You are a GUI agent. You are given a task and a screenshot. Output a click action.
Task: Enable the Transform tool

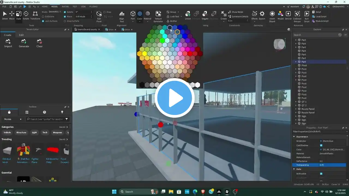pyautogui.click(x=35, y=16)
